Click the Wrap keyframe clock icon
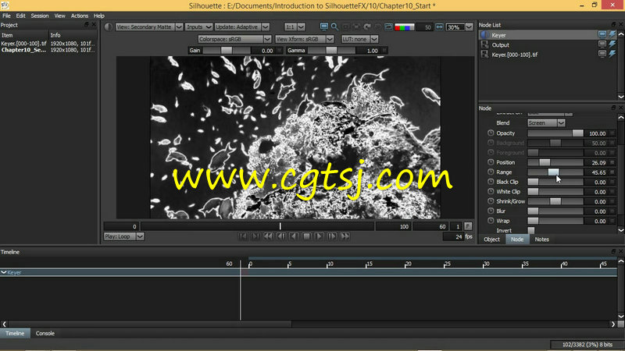Screen dimensions: 625x351 click(x=491, y=221)
